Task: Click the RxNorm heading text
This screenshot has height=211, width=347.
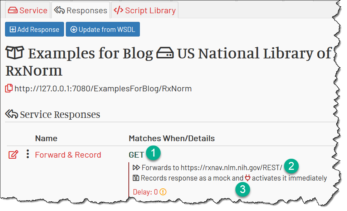Action: click(x=34, y=71)
